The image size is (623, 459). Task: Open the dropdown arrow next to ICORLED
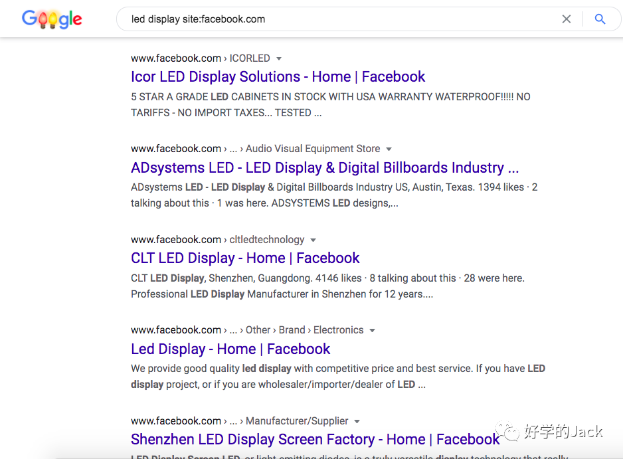[x=279, y=59]
